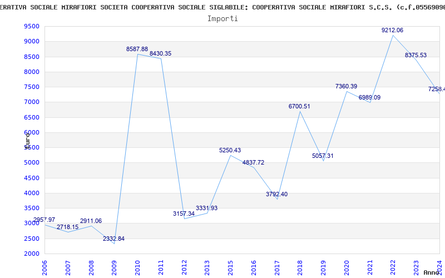Image resolution: width=445 pixels, height=278 pixels.
Task: Click the 2332.84 data label
Action: pyautogui.click(x=113, y=239)
